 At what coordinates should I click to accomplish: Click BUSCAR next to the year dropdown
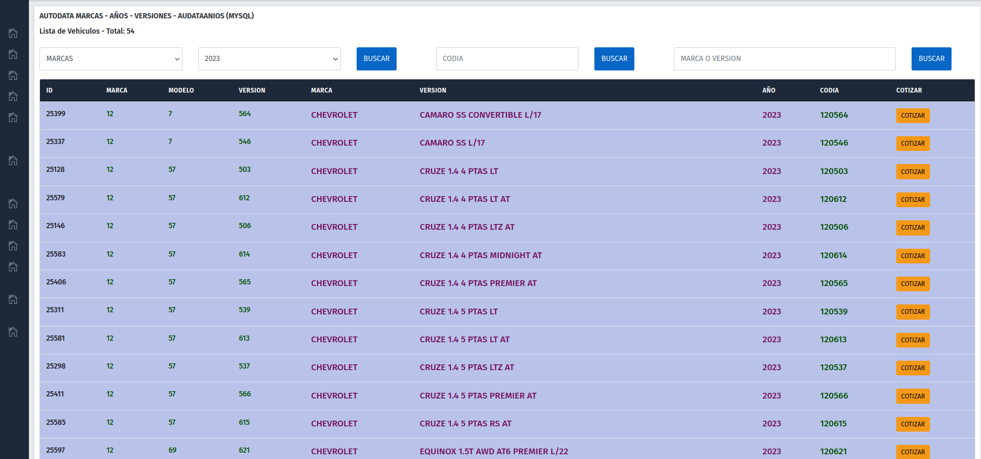tap(377, 59)
